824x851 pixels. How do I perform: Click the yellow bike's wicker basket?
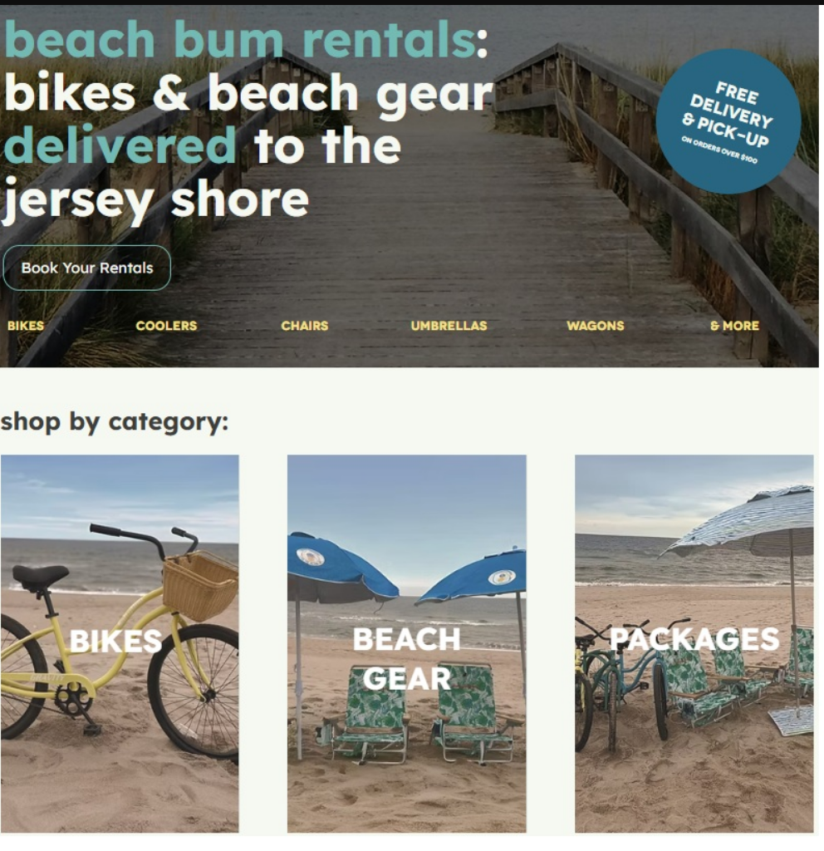click(200, 586)
